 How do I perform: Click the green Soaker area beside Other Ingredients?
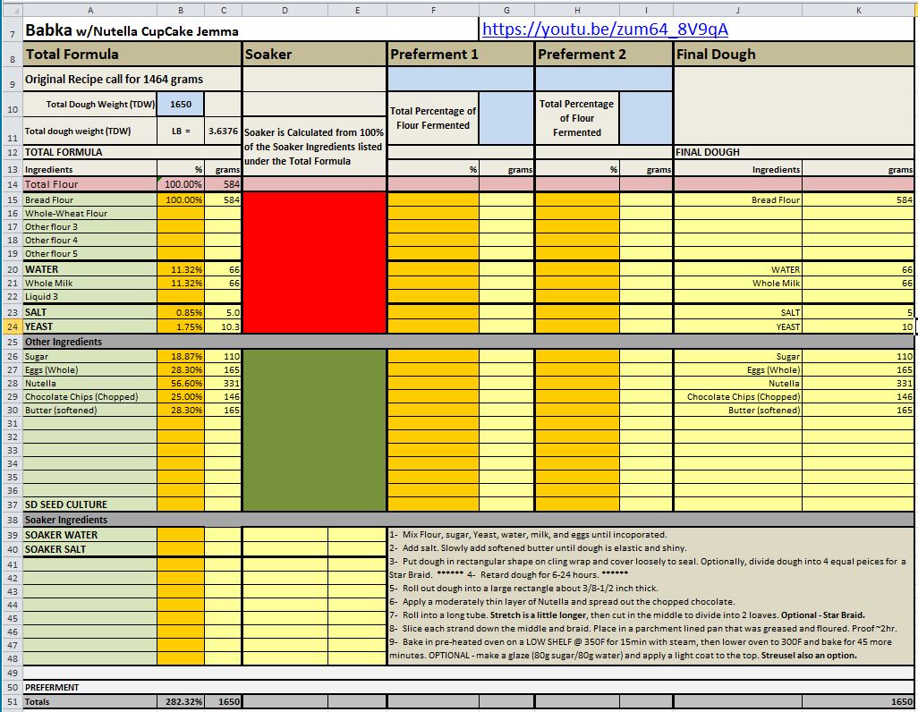(314, 429)
